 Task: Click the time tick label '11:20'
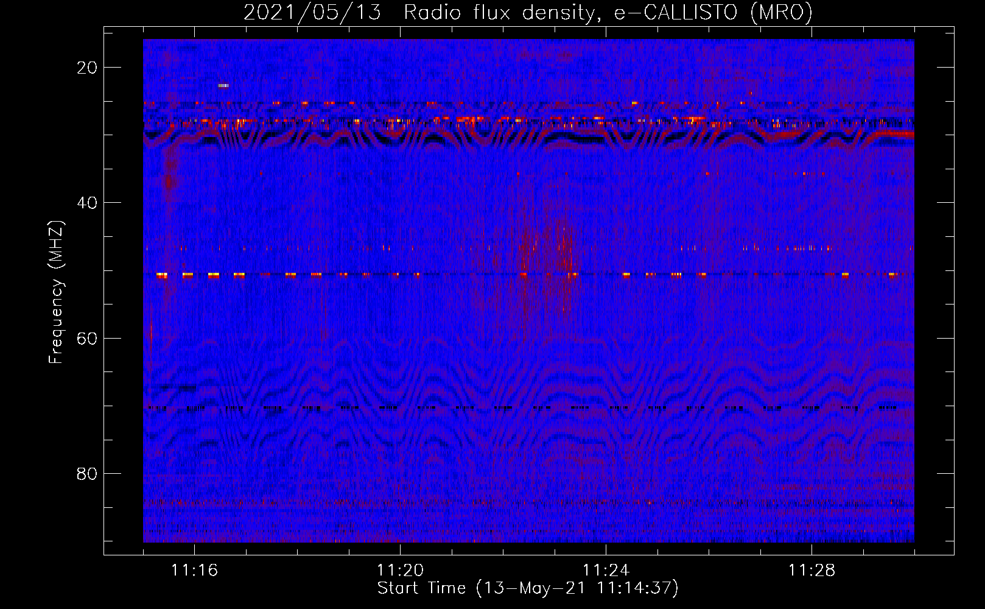click(401, 570)
